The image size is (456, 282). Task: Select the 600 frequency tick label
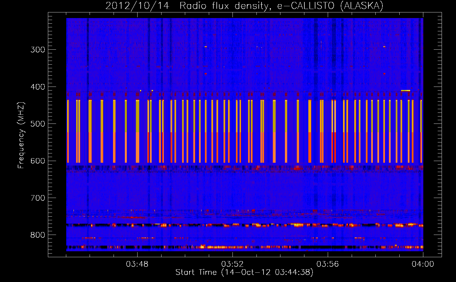(x=38, y=161)
